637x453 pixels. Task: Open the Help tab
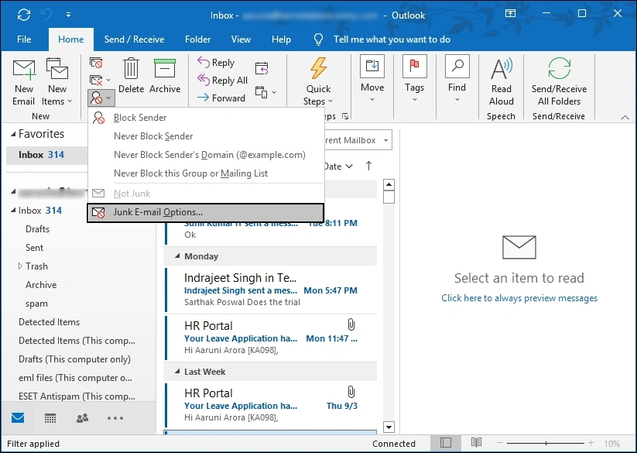tap(281, 39)
